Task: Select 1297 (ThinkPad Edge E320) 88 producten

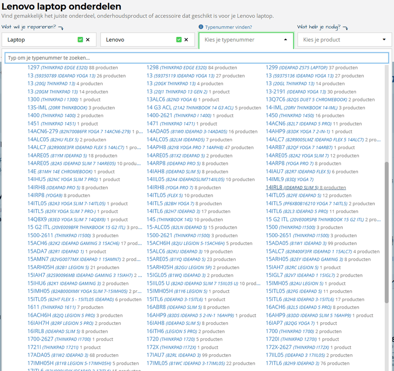Action: click(x=72, y=67)
